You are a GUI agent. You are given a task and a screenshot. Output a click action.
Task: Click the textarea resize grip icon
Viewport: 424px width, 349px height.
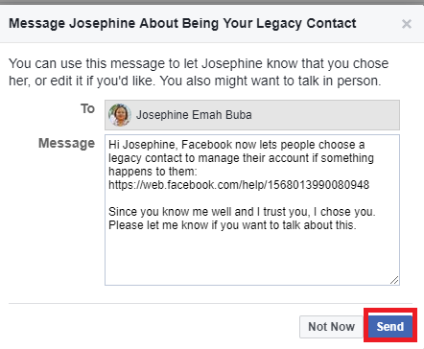tap(394, 280)
